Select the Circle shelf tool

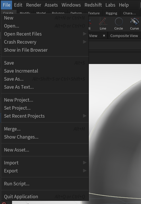119,24
